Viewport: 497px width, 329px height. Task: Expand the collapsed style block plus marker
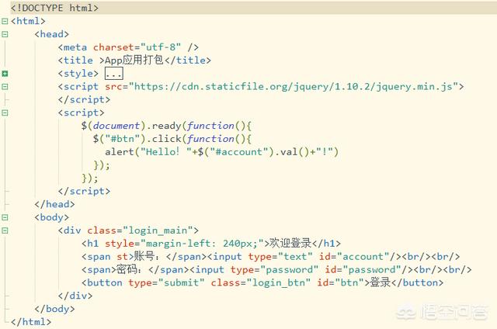(x=5, y=74)
